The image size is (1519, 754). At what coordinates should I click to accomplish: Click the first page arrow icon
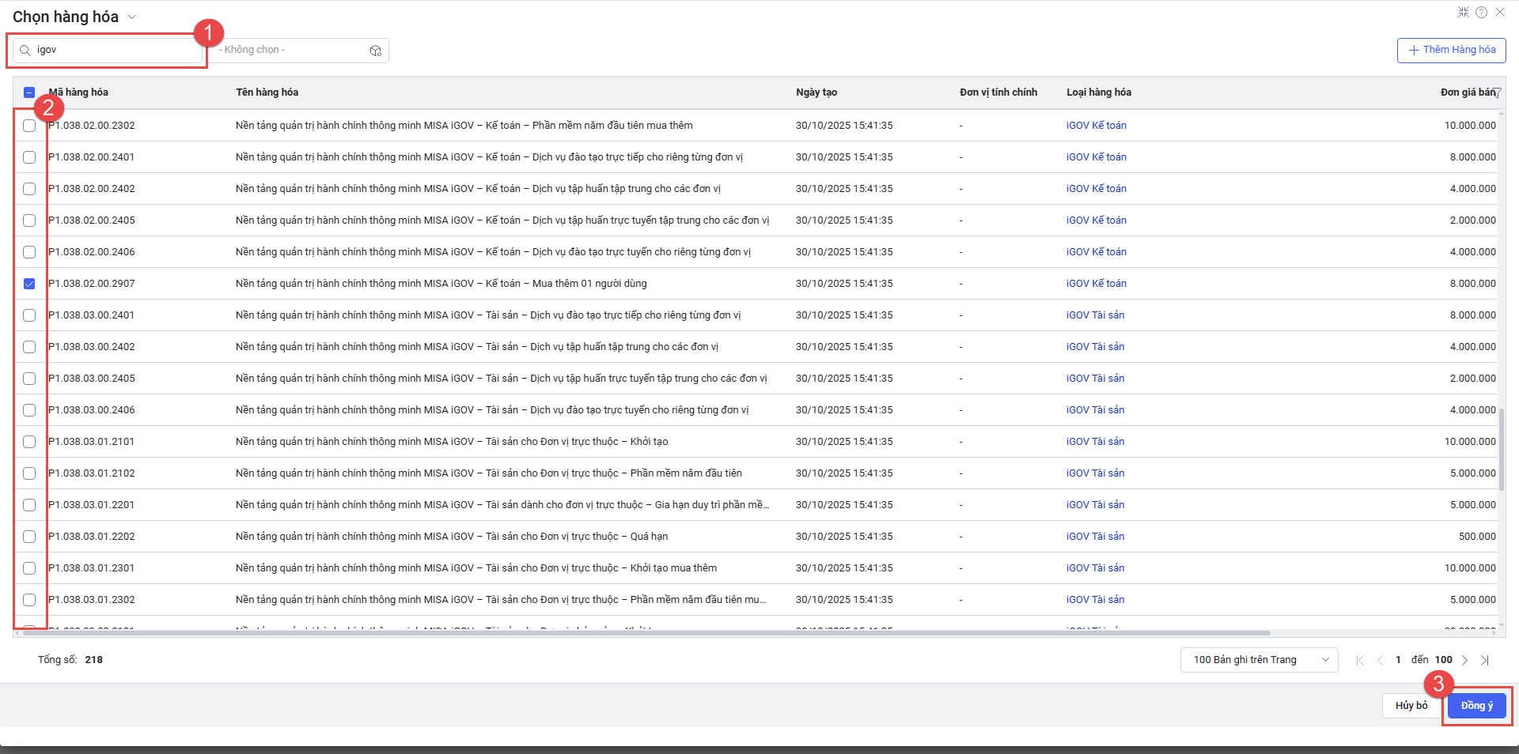1360,660
